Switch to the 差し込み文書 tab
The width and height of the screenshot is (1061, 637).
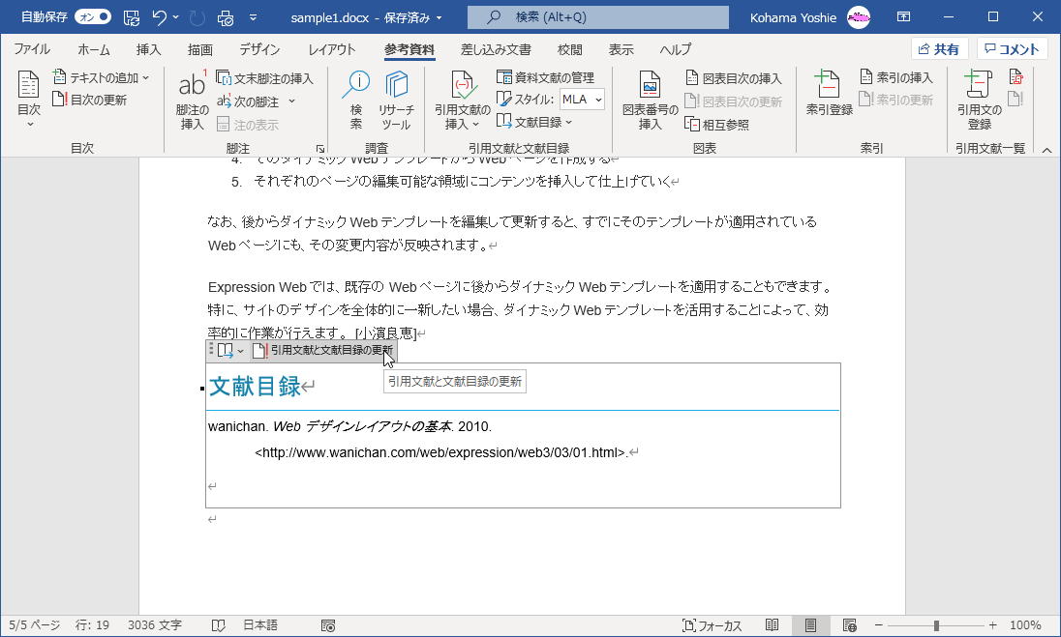pyautogui.click(x=496, y=49)
